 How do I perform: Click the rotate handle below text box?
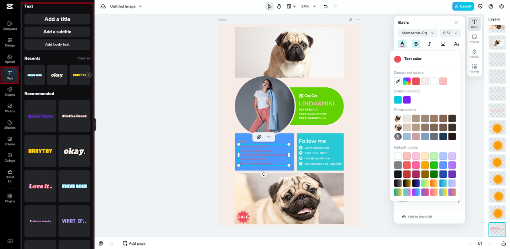pos(263,174)
